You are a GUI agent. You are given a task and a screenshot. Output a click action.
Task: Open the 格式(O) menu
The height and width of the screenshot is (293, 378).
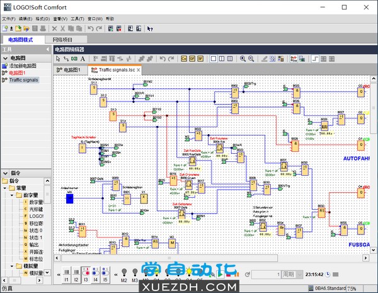pyautogui.click(x=43, y=19)
